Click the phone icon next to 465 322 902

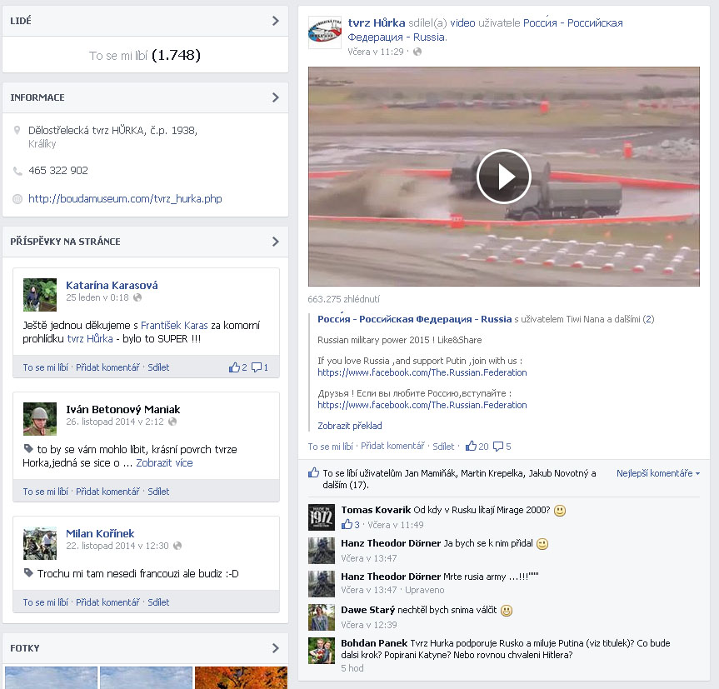coord(17,171)
